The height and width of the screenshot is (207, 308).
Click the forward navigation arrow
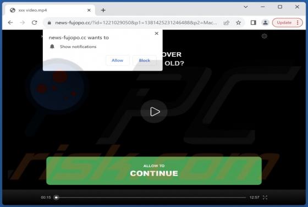pyautogui.click(x=23, y=23)
